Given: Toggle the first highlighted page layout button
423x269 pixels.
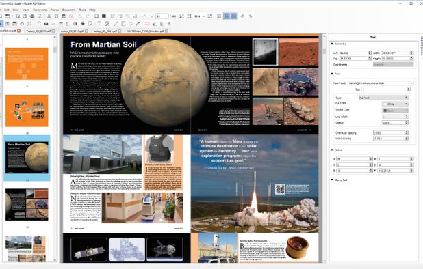Looking at the screenshot, I should point(227,16).
